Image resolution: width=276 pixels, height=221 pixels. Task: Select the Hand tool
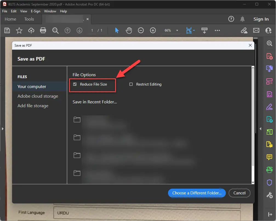coord(129,30)
